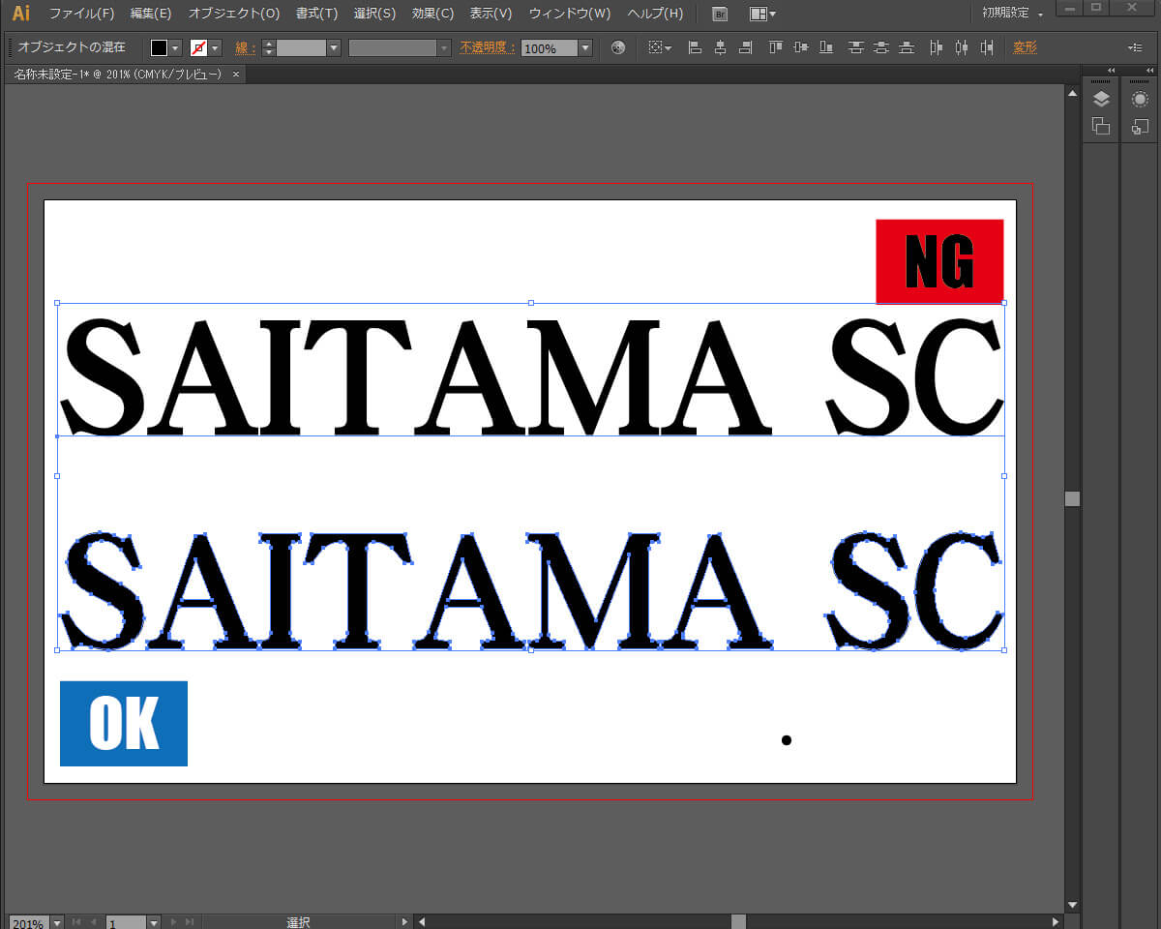Click the horizontal scrollbar right arrow
This screenshot has width=1161, height=929.
pos(1057,922)
